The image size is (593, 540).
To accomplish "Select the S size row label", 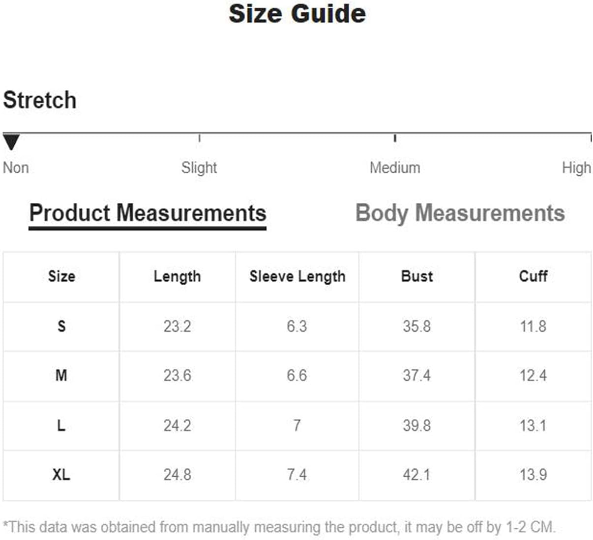I will pos(61,326).
